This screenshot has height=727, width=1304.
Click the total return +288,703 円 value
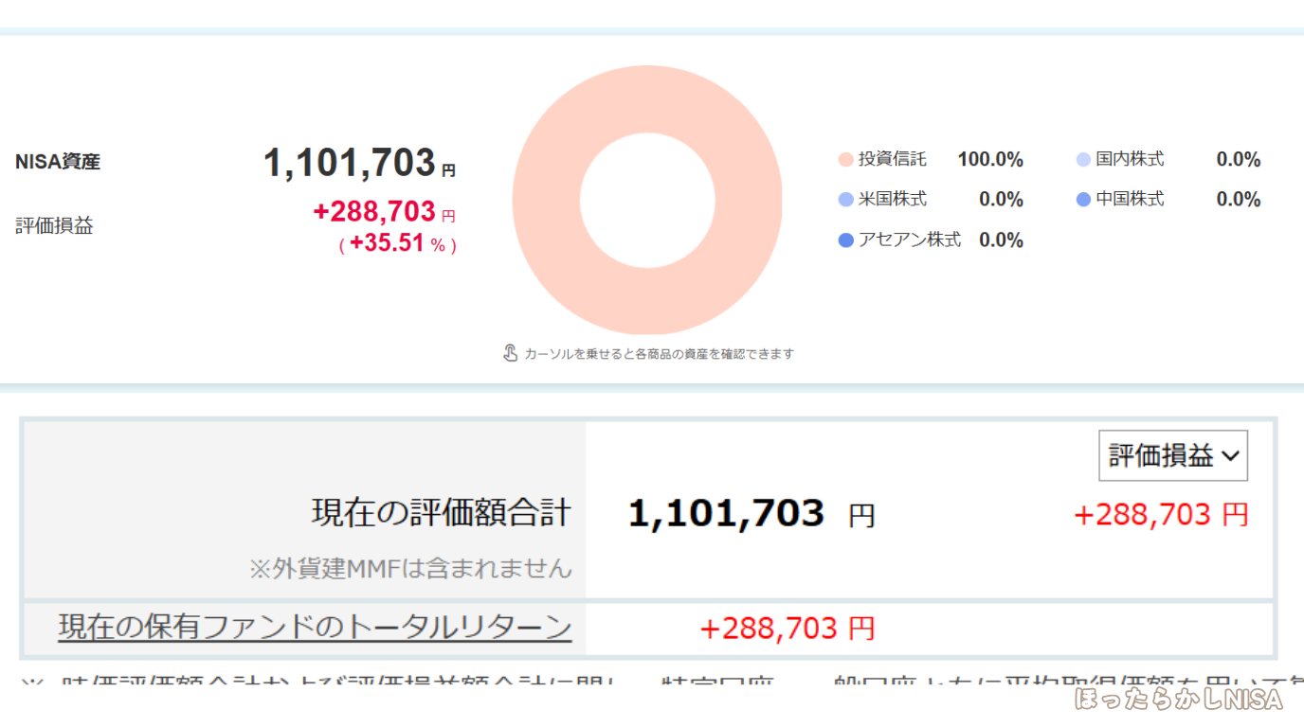[787, 628]
